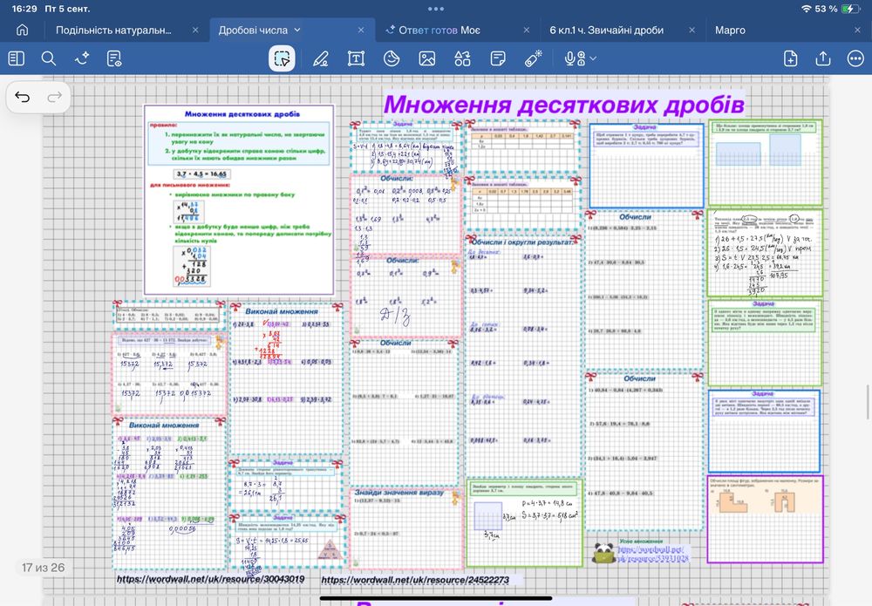
Task: Tap the page indicator 17 из 26
Action: pos(43,568)
